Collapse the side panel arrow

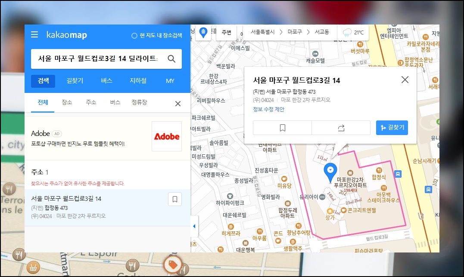click(194, 226)
